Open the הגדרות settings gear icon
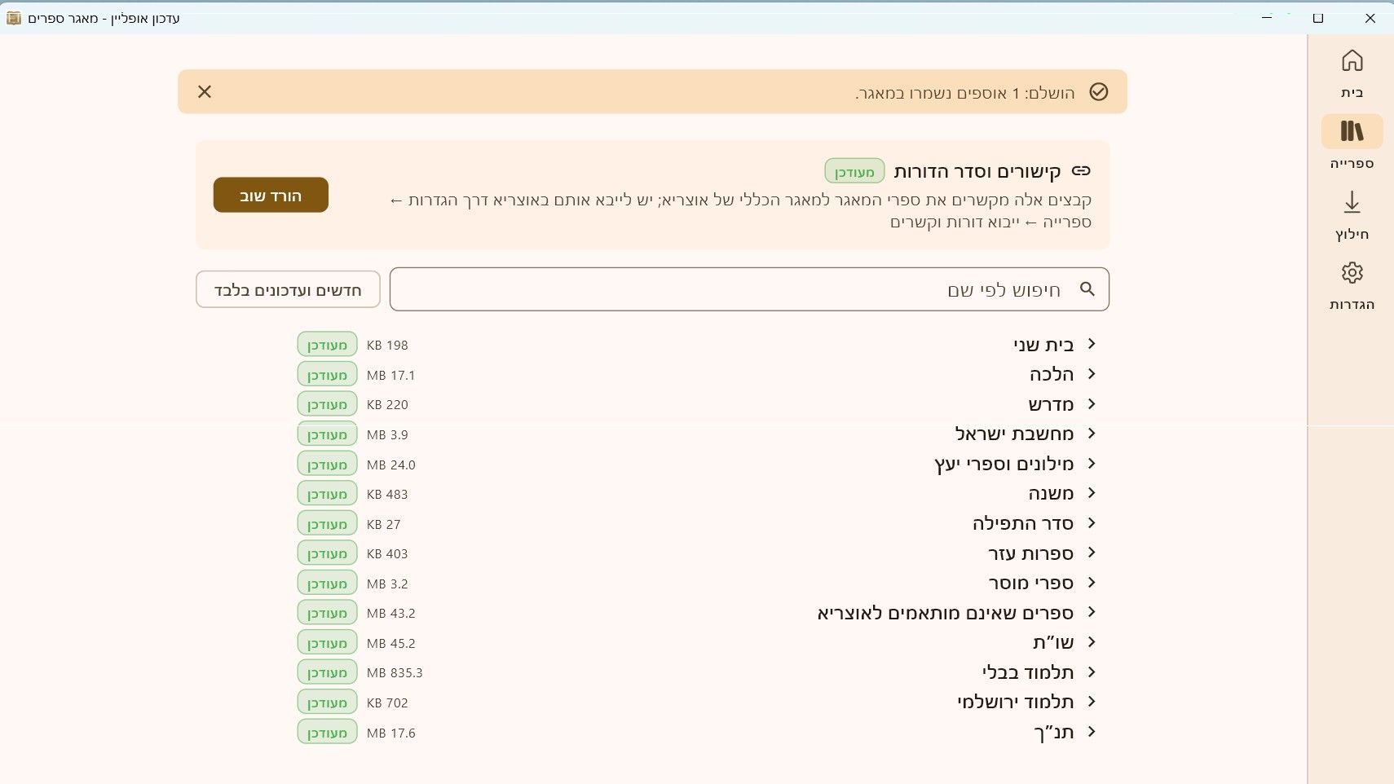This screenshot has width=1394, height=784. (1352, 272)
